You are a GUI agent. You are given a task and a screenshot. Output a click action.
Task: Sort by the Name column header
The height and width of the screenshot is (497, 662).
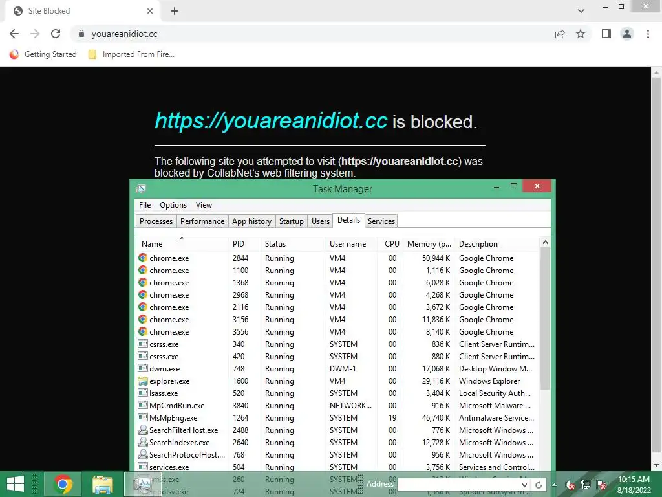(x=182, y=244)
